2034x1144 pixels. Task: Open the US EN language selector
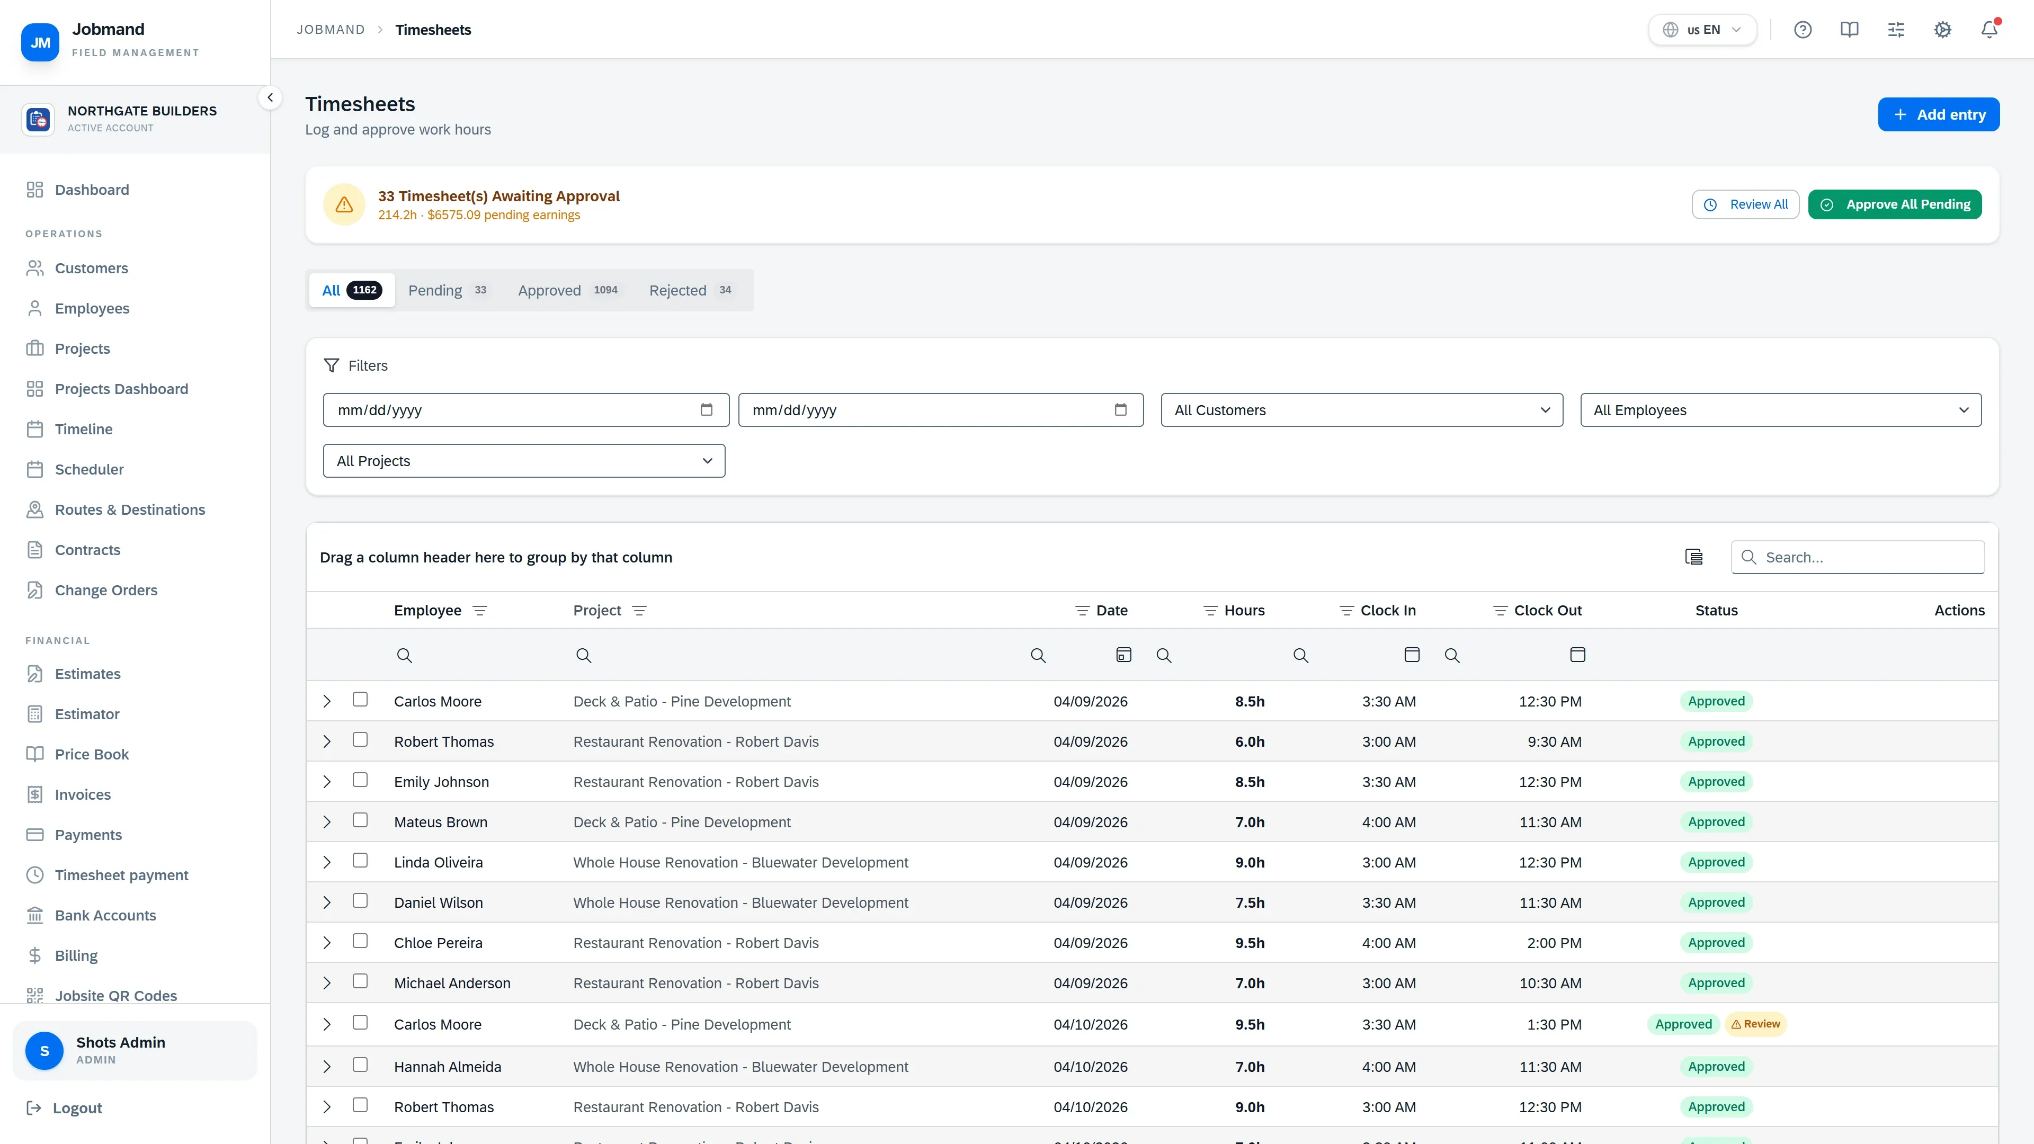click(1702, 30)
